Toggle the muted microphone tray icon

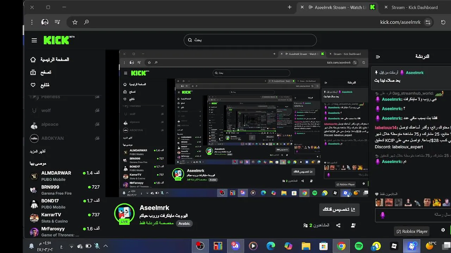(x=97, y=246)
